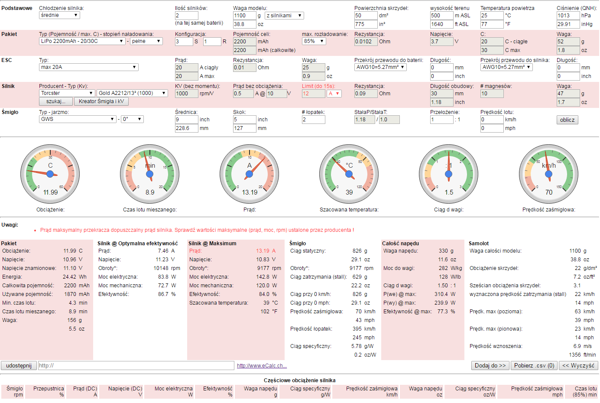The height and width of the screenshot is (403, 600).
Task: Click the szukaj... motor search button
Action: (56, 101)
